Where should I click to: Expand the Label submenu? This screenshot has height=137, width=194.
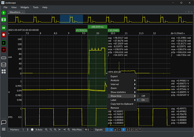[x=122, y=100]
